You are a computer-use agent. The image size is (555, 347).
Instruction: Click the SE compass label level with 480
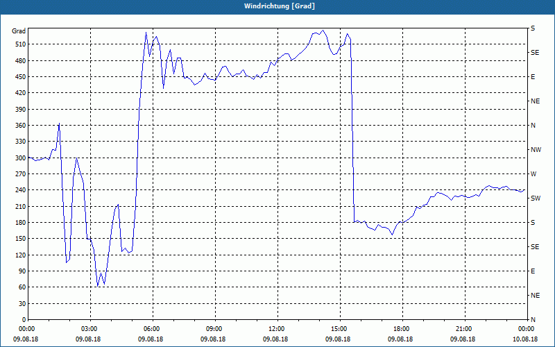point(535,53)
